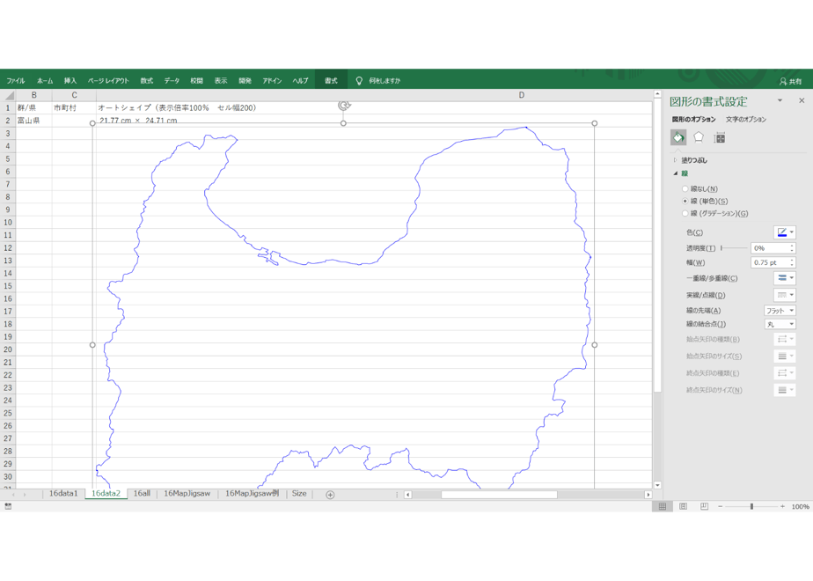
Task: Select the 線なし(N) radio button
Action: pos(685,188)
